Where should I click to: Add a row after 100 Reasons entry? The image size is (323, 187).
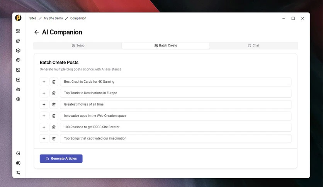pyautogui.click(x=44, y=127)
